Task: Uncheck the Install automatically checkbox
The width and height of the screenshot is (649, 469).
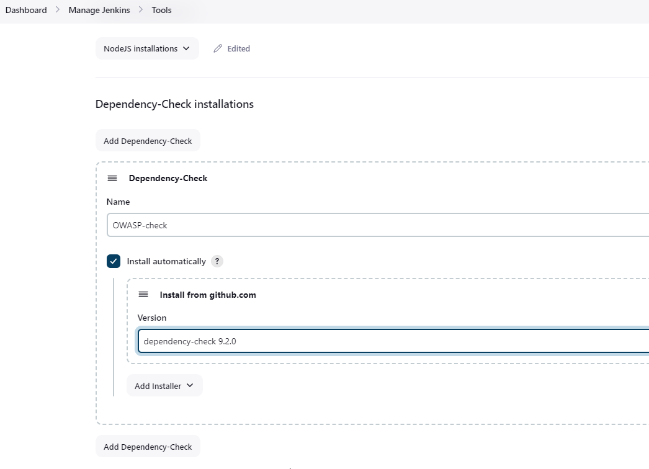Action: coord(114,261)
